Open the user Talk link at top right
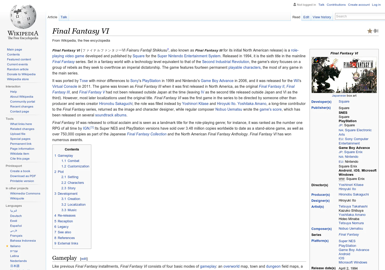Screen dimensions: 385x270 pos(321,5)
